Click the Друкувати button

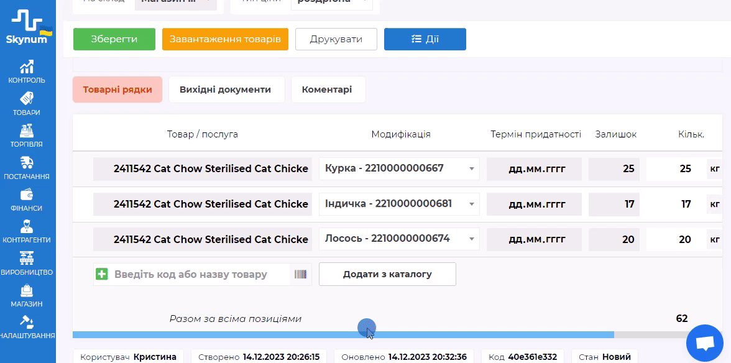(336, 39)
